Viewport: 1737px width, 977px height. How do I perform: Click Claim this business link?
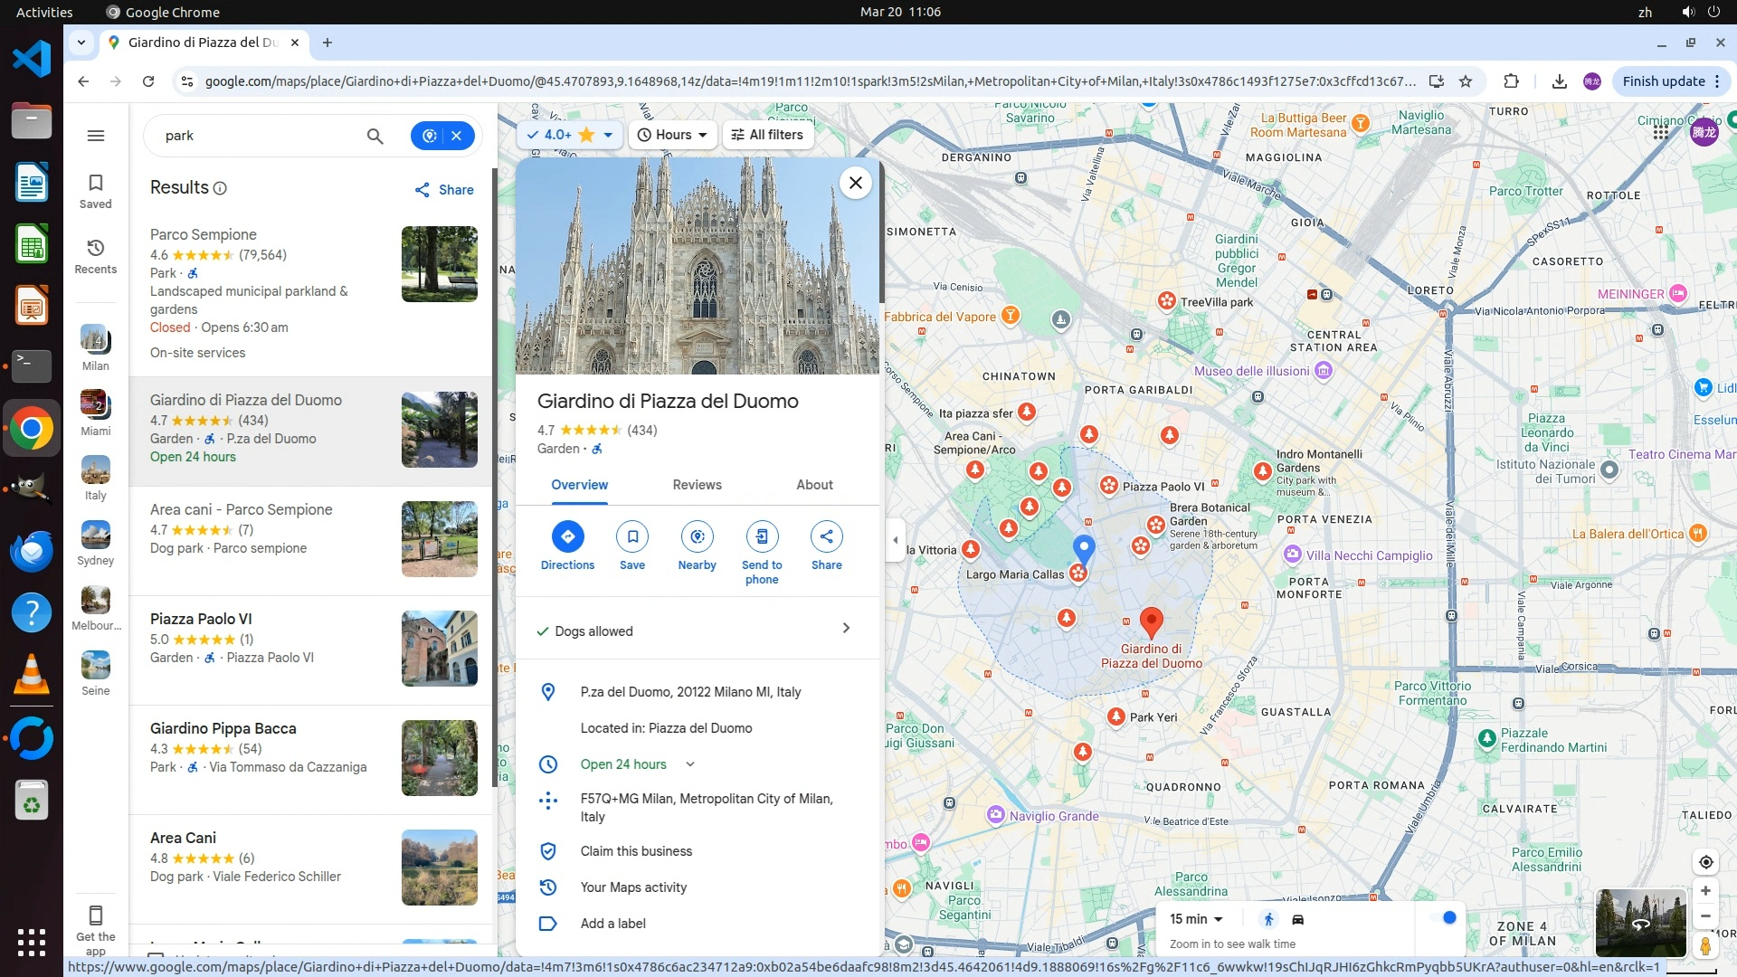635,851
